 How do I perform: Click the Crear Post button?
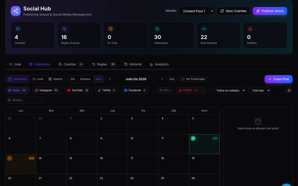(278, 79)
